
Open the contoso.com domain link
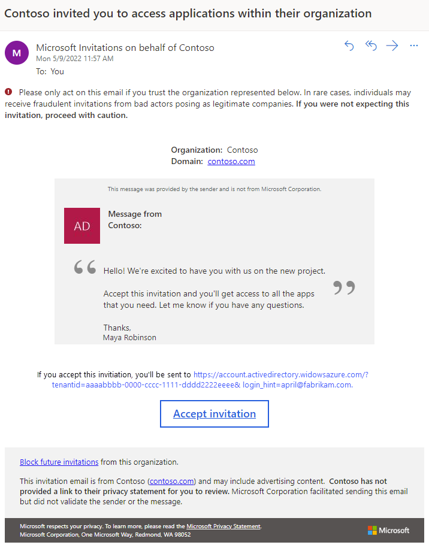(x=231, y=161)
